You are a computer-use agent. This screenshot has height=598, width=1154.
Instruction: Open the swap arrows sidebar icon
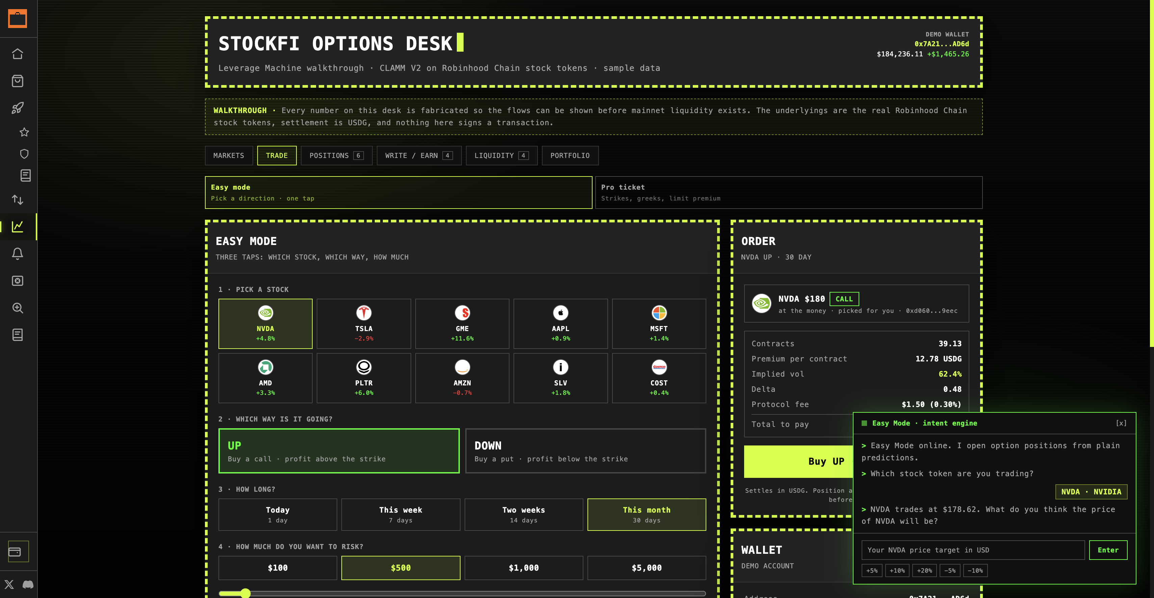(18, 200)
